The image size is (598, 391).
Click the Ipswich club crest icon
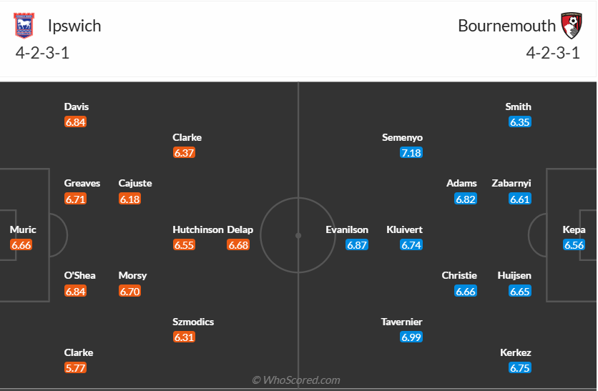[24, 26]
